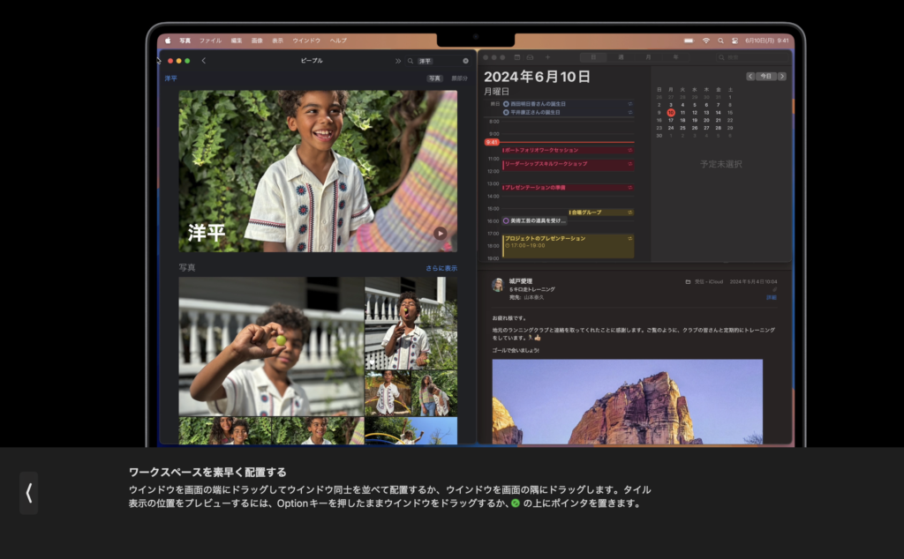Open Control Center in the menu bar
The image size is (904, 559).
[x=734, y=41]
